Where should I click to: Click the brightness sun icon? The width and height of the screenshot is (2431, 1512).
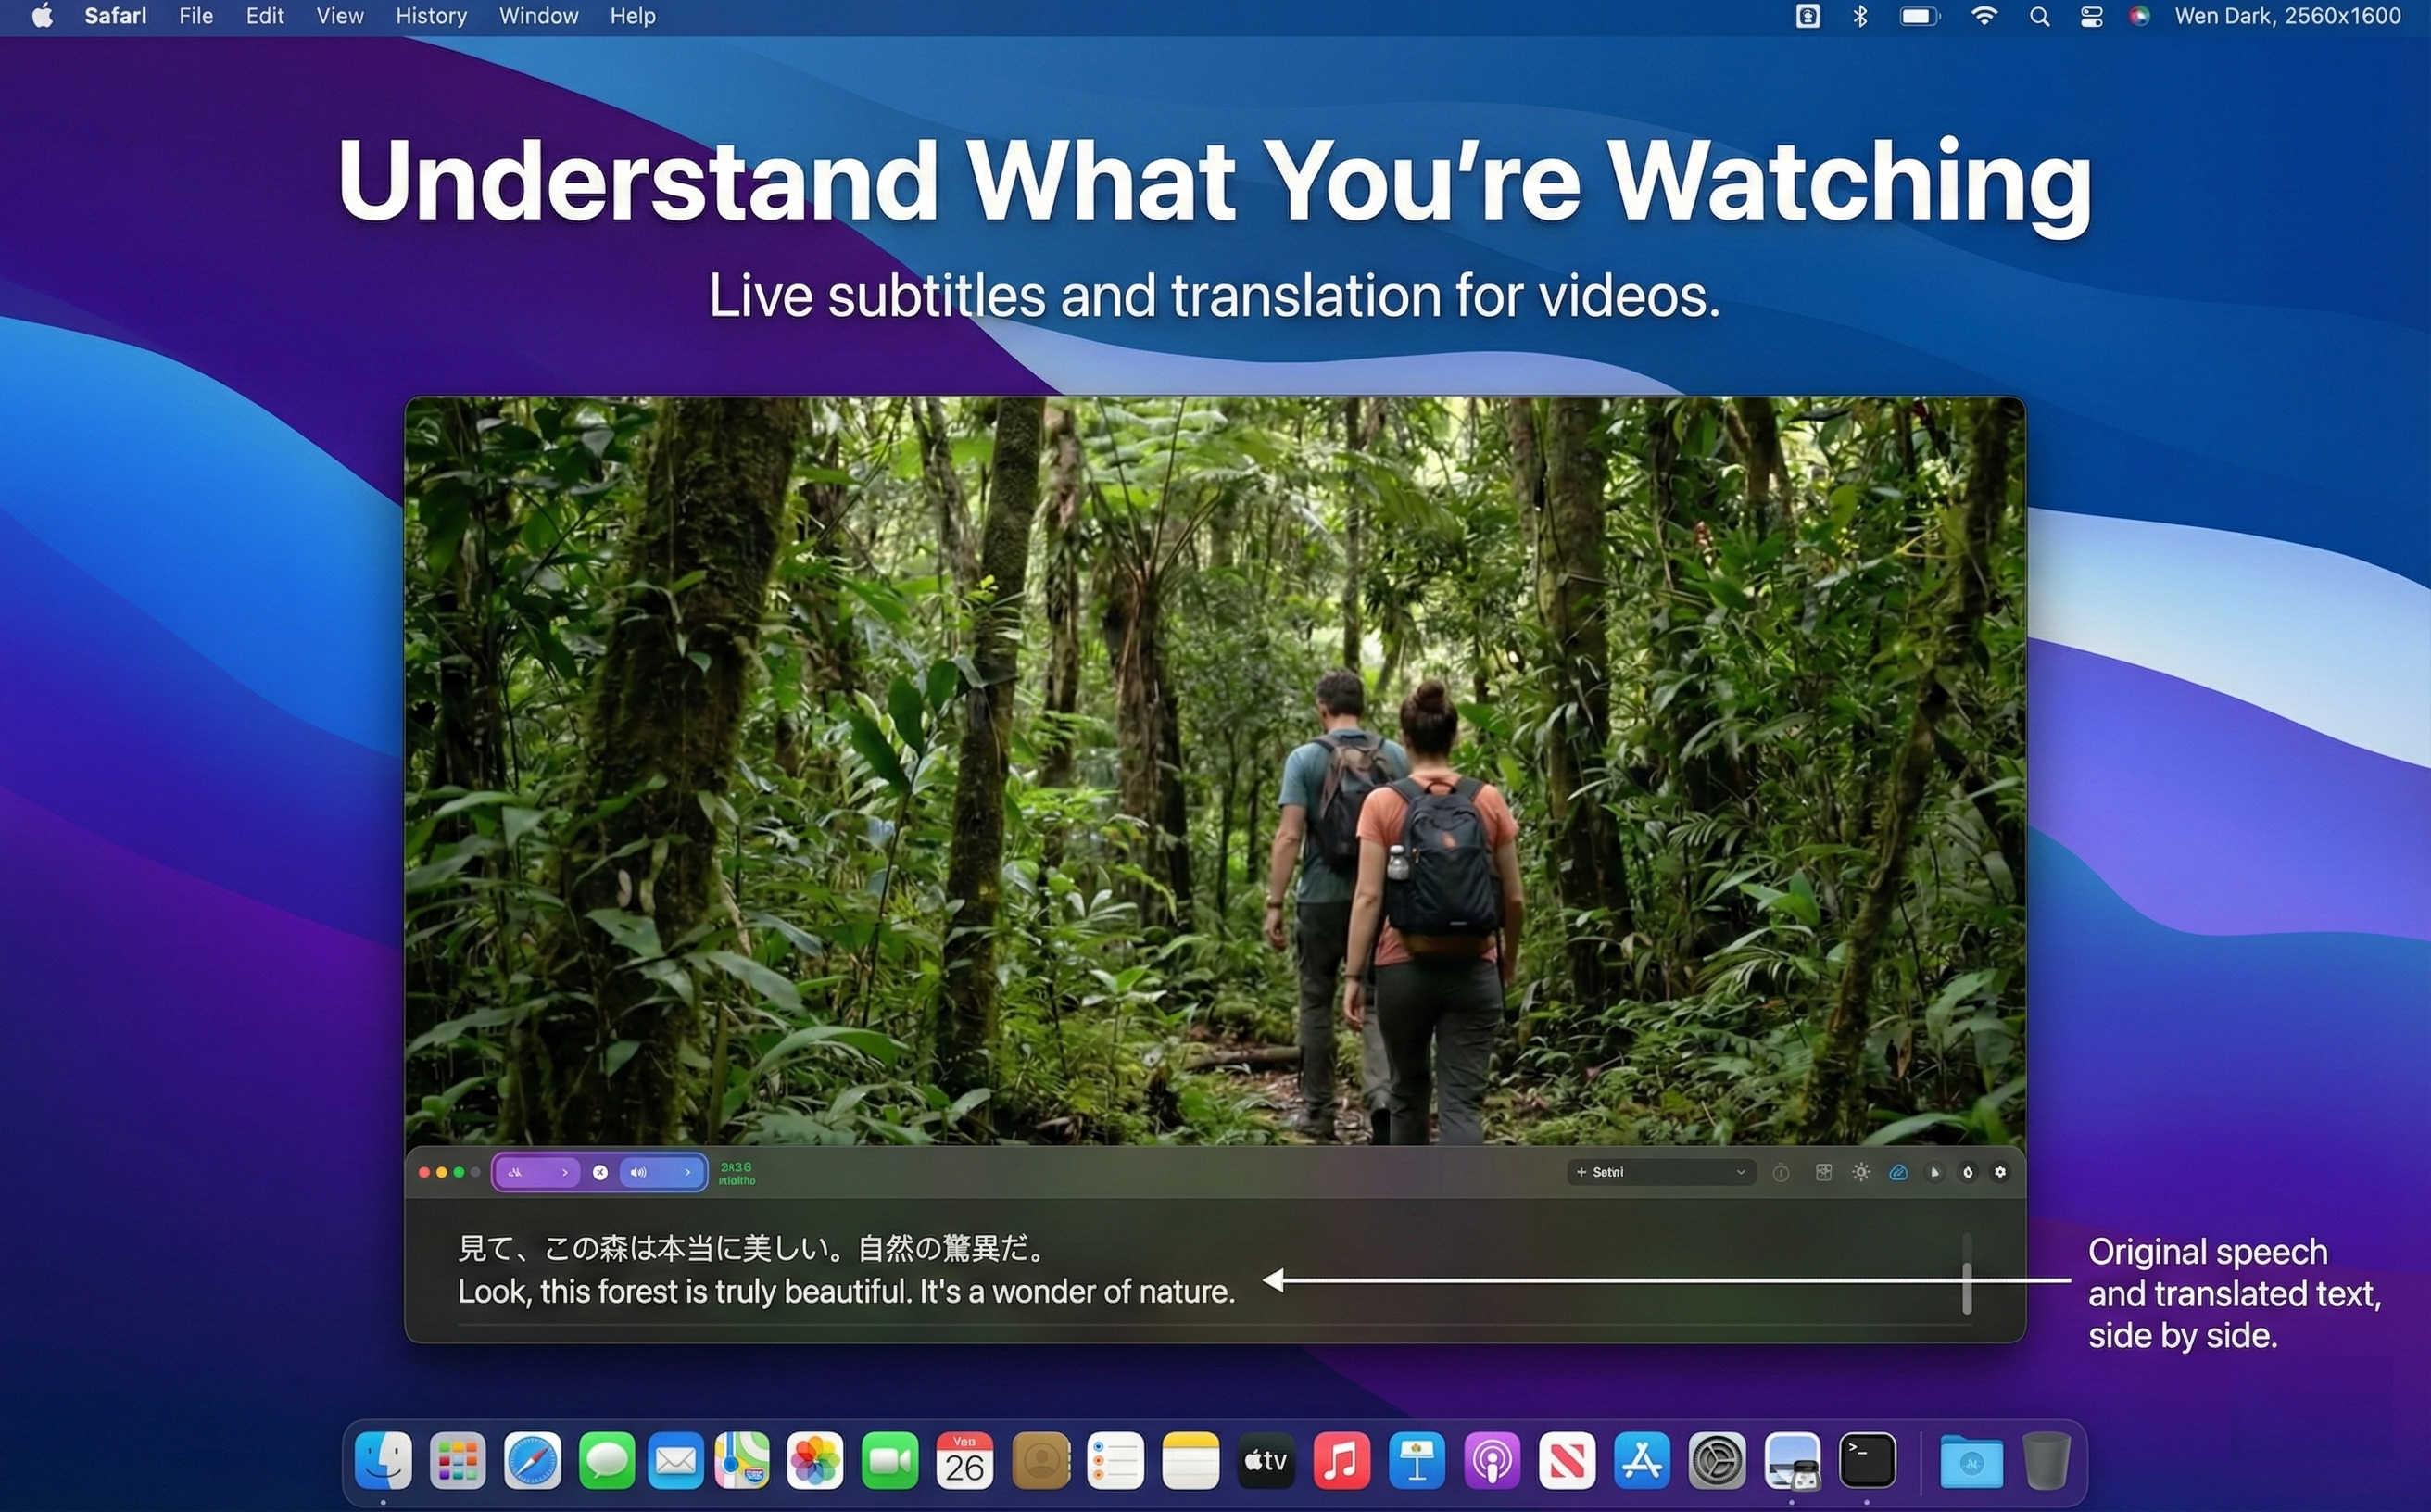[1860, 1172]
